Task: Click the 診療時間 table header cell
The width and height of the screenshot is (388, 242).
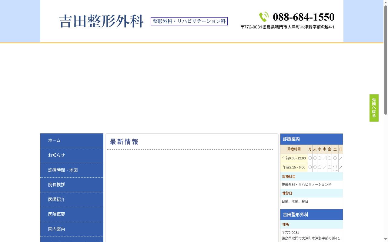Action: [x=294, y=149]
